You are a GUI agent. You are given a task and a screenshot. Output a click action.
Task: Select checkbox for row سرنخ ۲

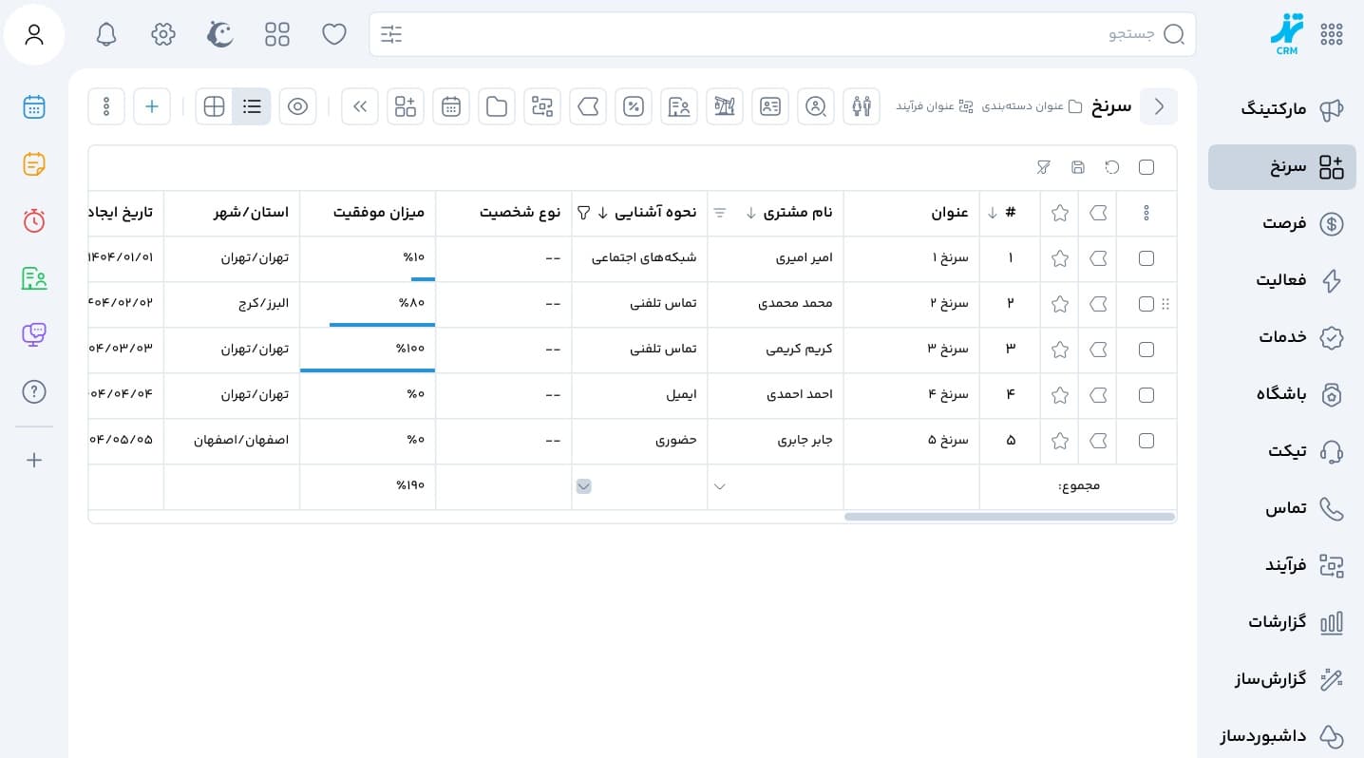click(x=1146, y=304)
